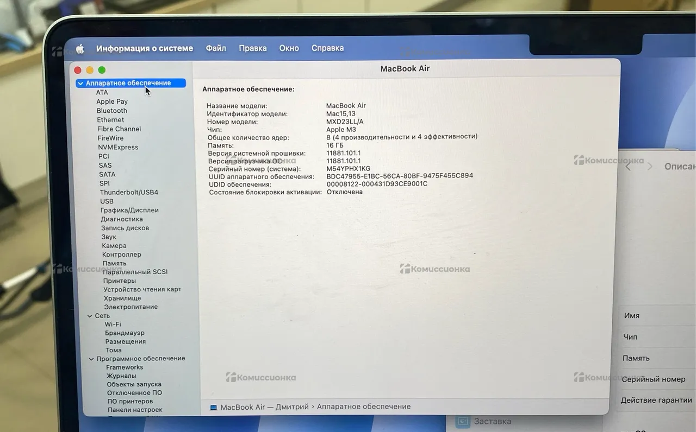This screenshot has height=432, width=696.
Task: Collapse the Программное обеспечение section chevron
Action: coord(91,359)
